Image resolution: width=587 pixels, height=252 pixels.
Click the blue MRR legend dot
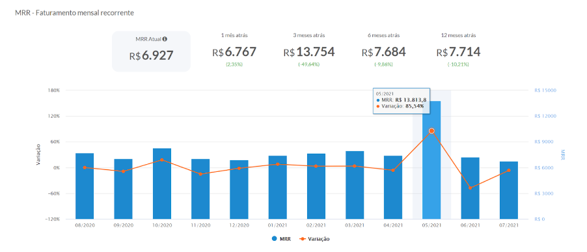(275, 238)
